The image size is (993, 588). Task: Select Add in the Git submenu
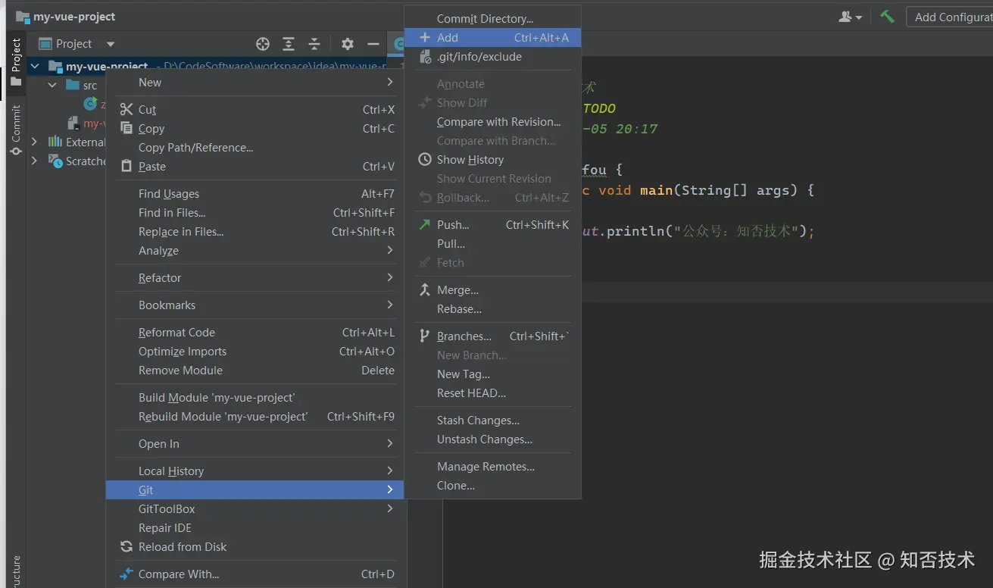click(x=448, y=38)
